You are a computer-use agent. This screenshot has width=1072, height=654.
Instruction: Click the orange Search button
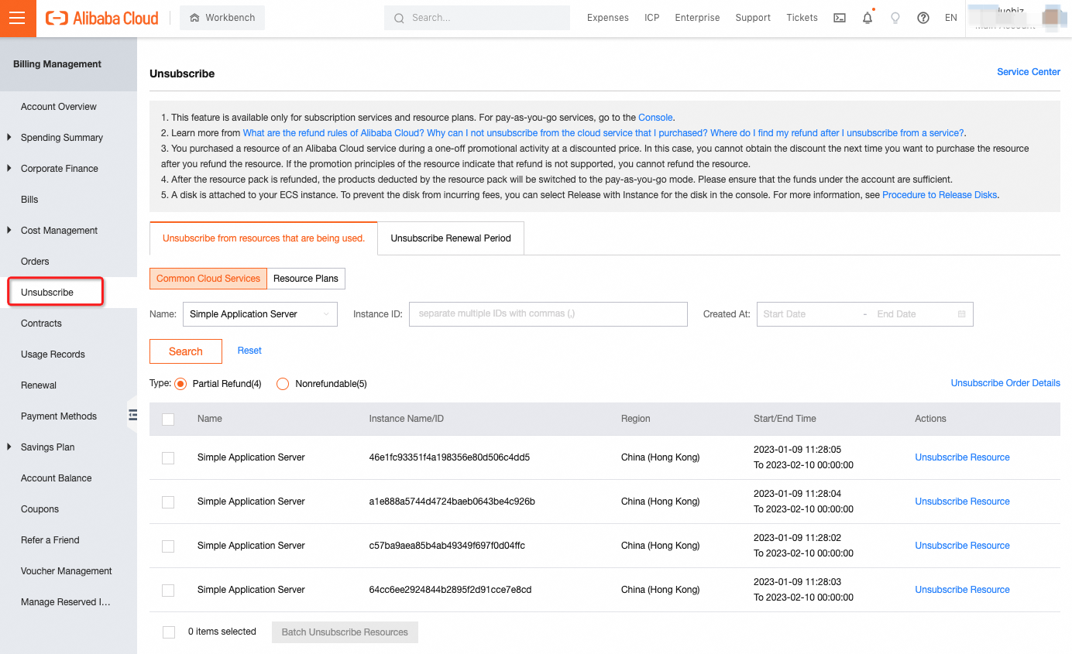(x=186, y=351)
